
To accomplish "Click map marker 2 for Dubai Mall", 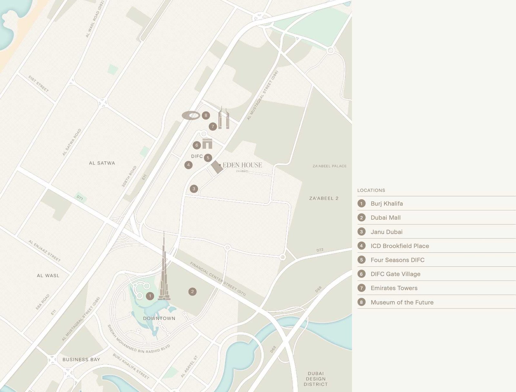I will [193, 292].
